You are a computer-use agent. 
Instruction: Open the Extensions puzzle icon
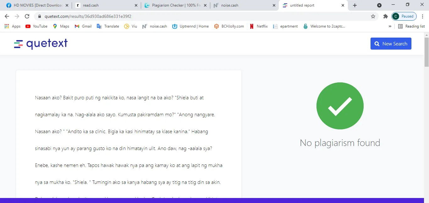point(385,16)
